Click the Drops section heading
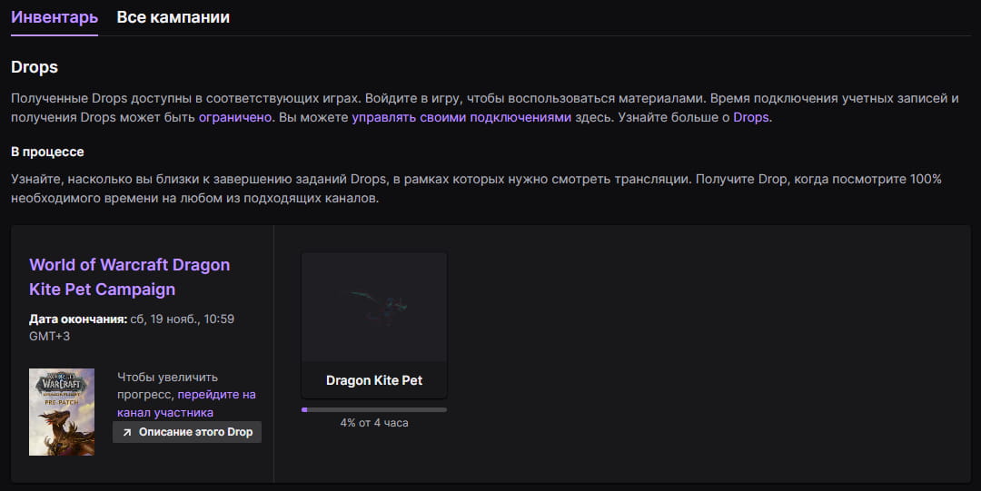Viewport: 981px width, 491px height. [35, 67]
